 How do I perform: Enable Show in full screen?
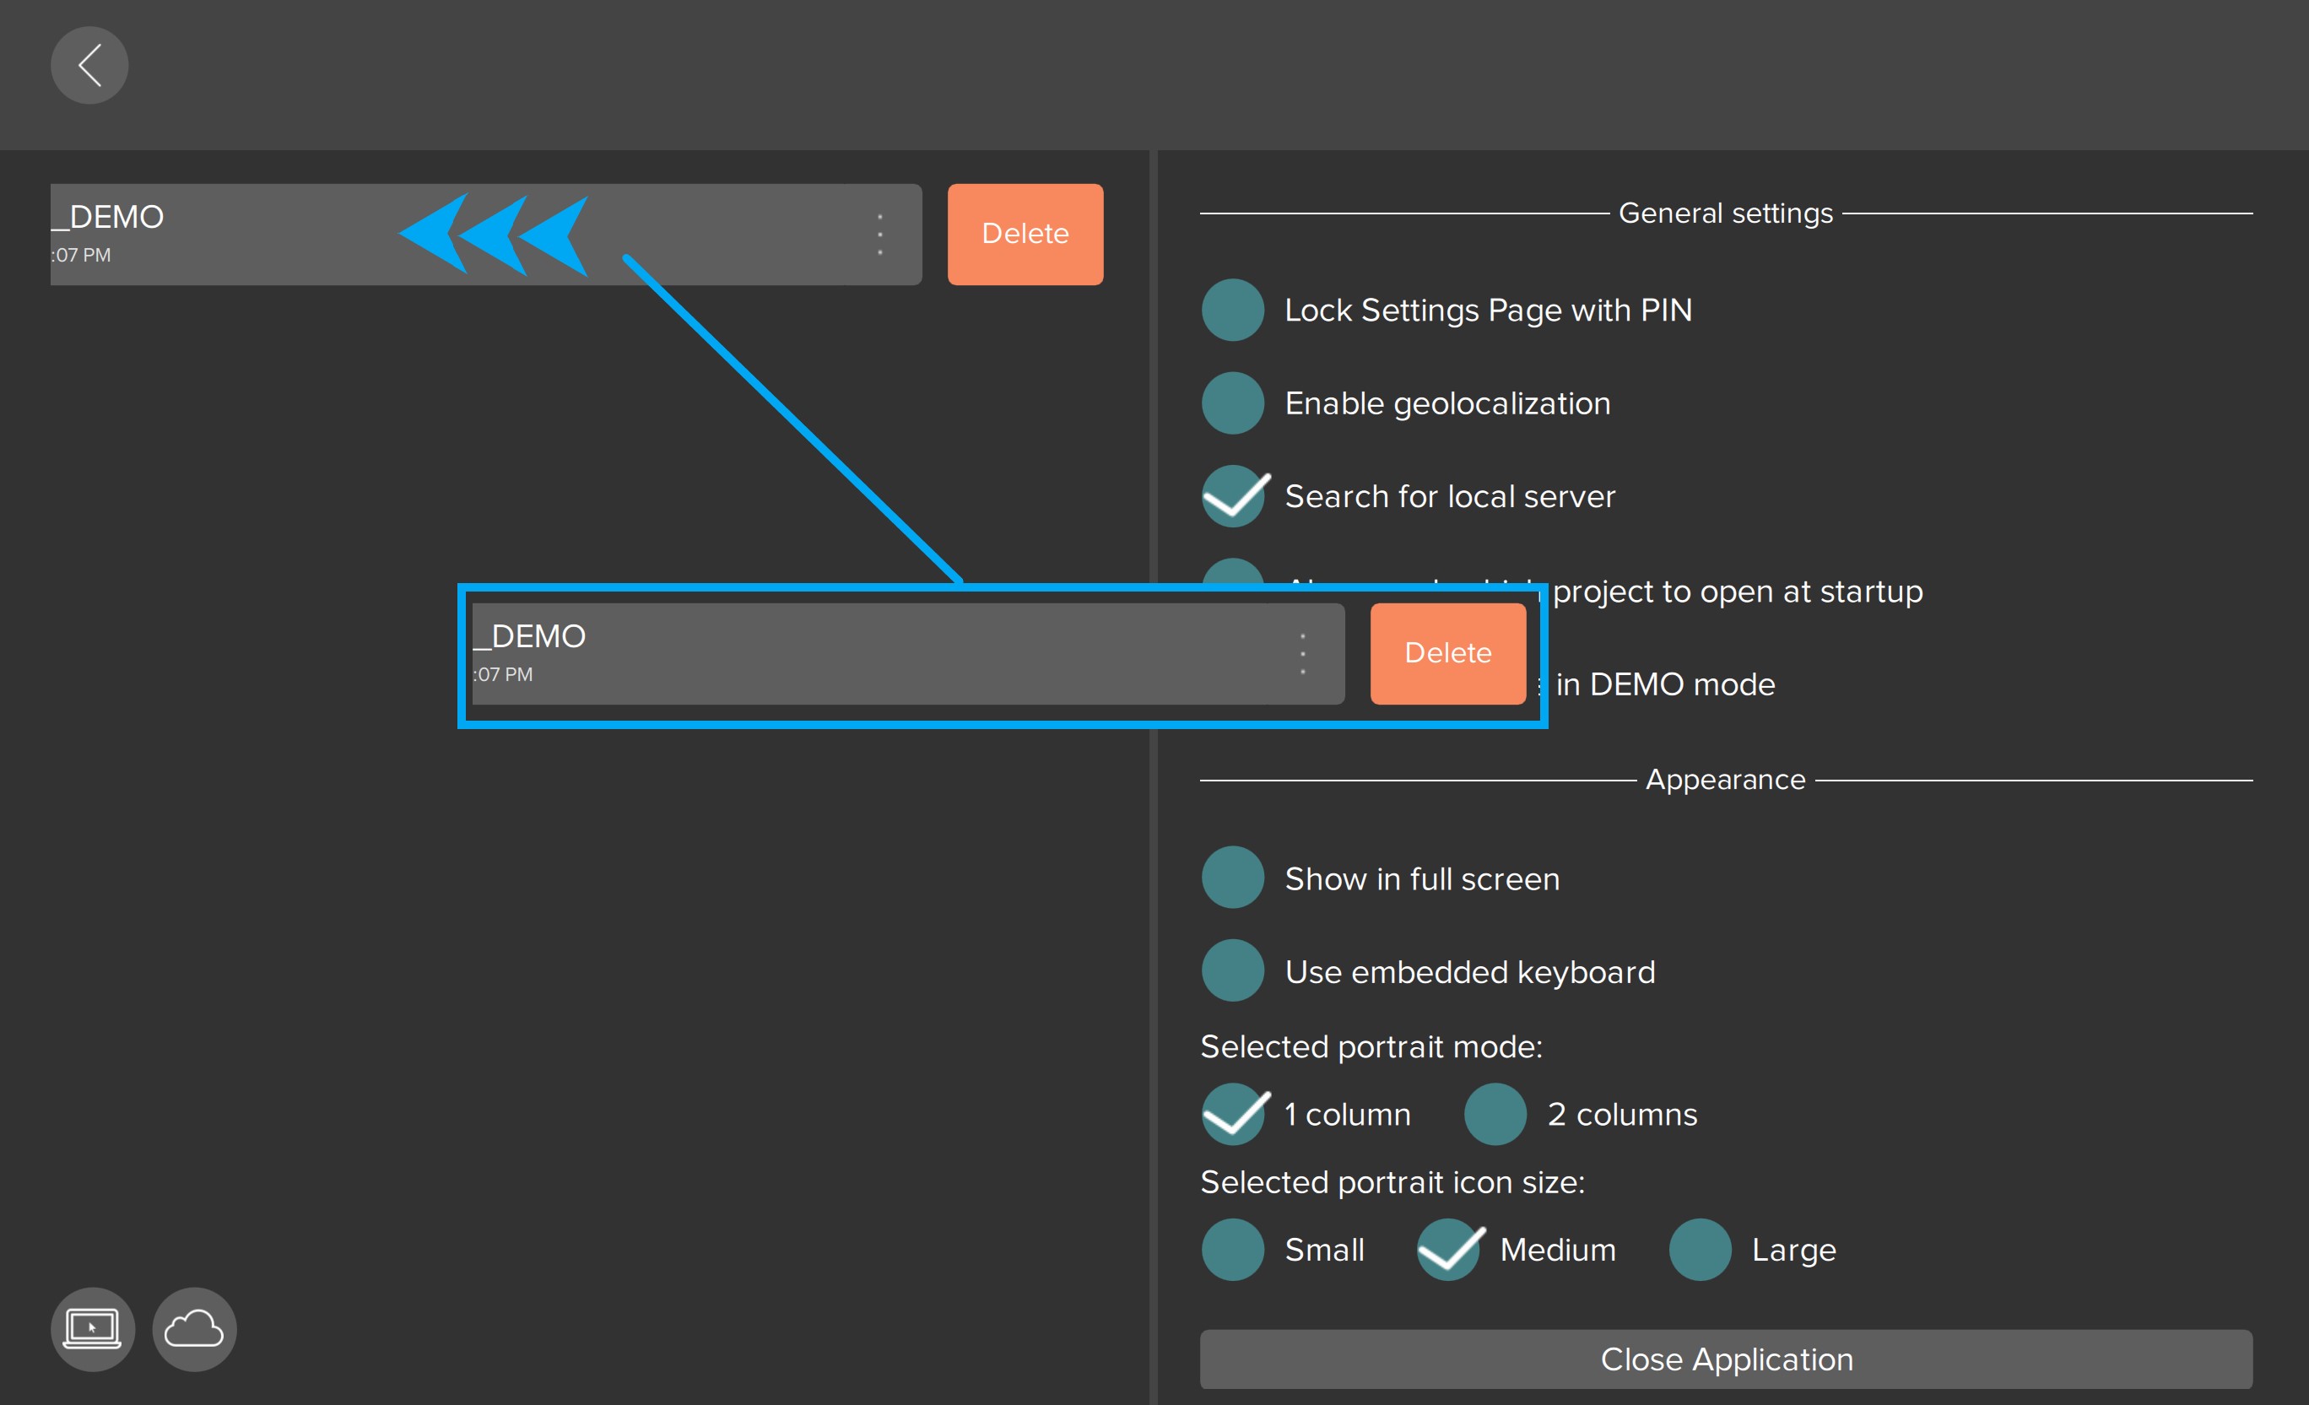click(x=1232, y=878)
